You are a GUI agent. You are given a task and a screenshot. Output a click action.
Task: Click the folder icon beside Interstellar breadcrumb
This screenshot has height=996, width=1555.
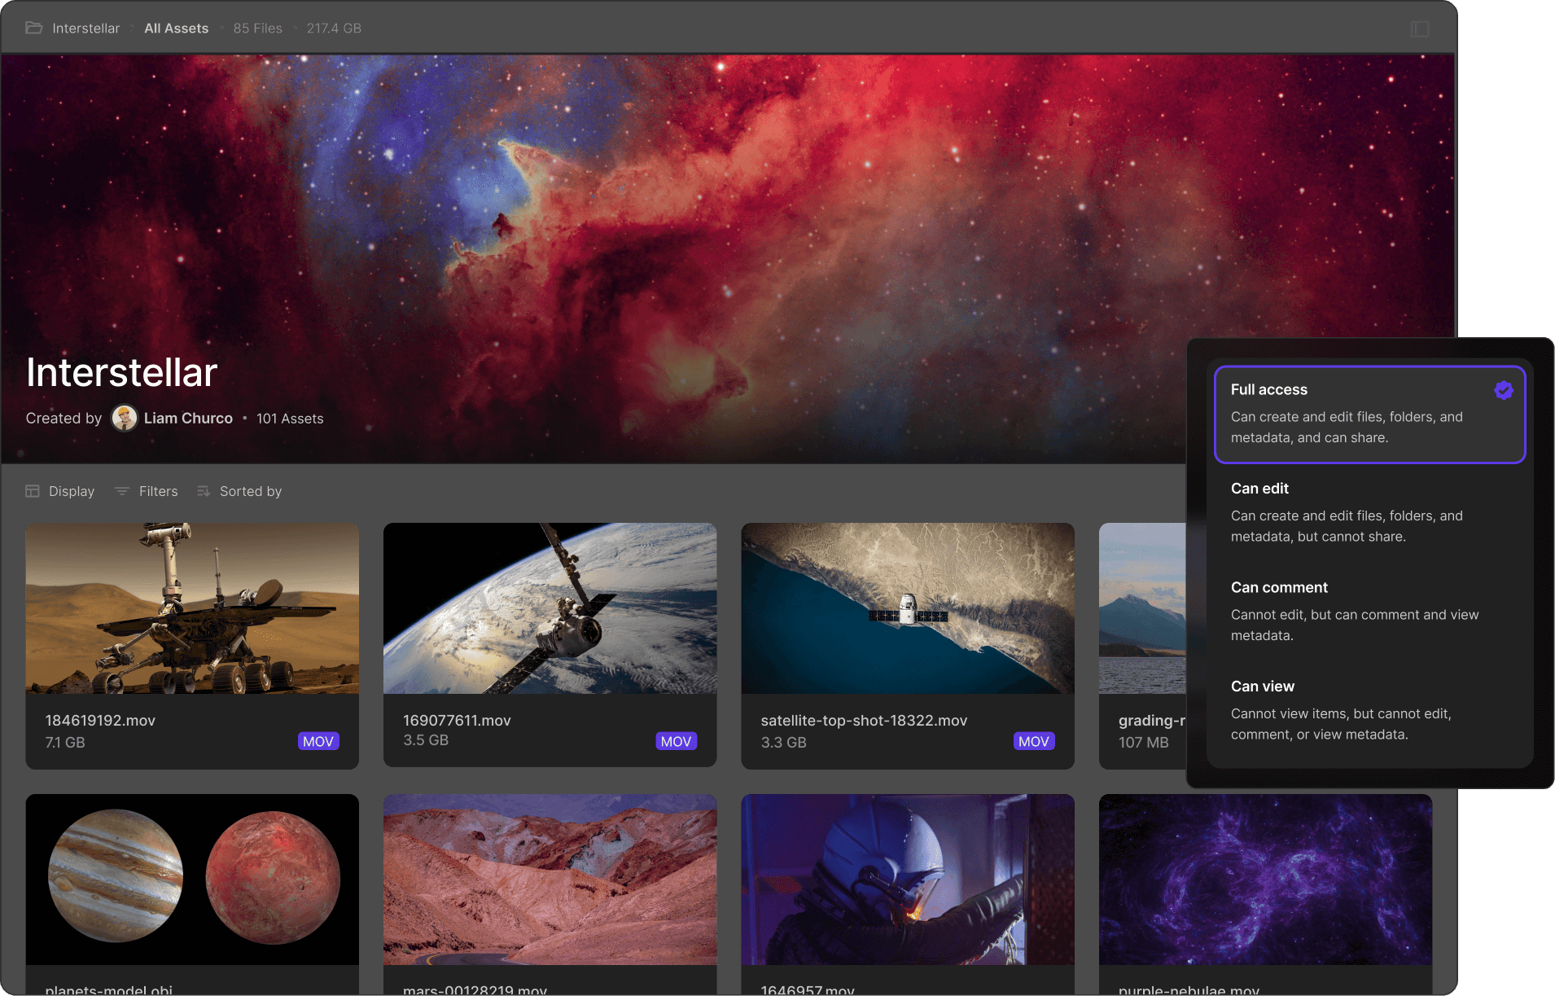tap(33, 28)
